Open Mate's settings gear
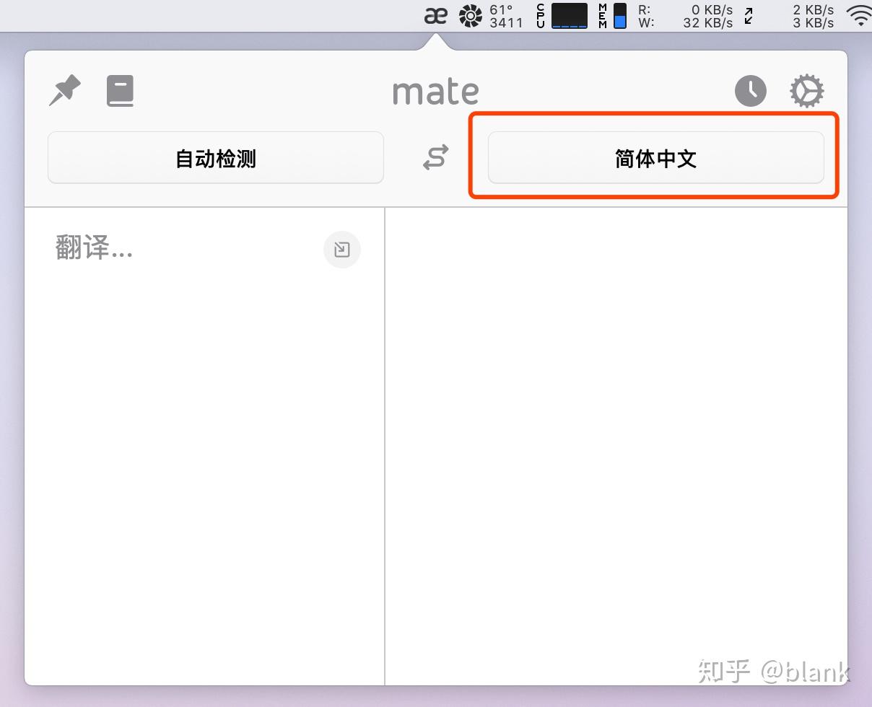This screenshot has height=707, width=872. click(x=806, y=90)
